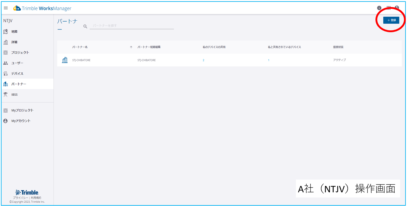Screen dimensions: 407x206
Task: Open the user account profile icon
Action: [397, 8]
